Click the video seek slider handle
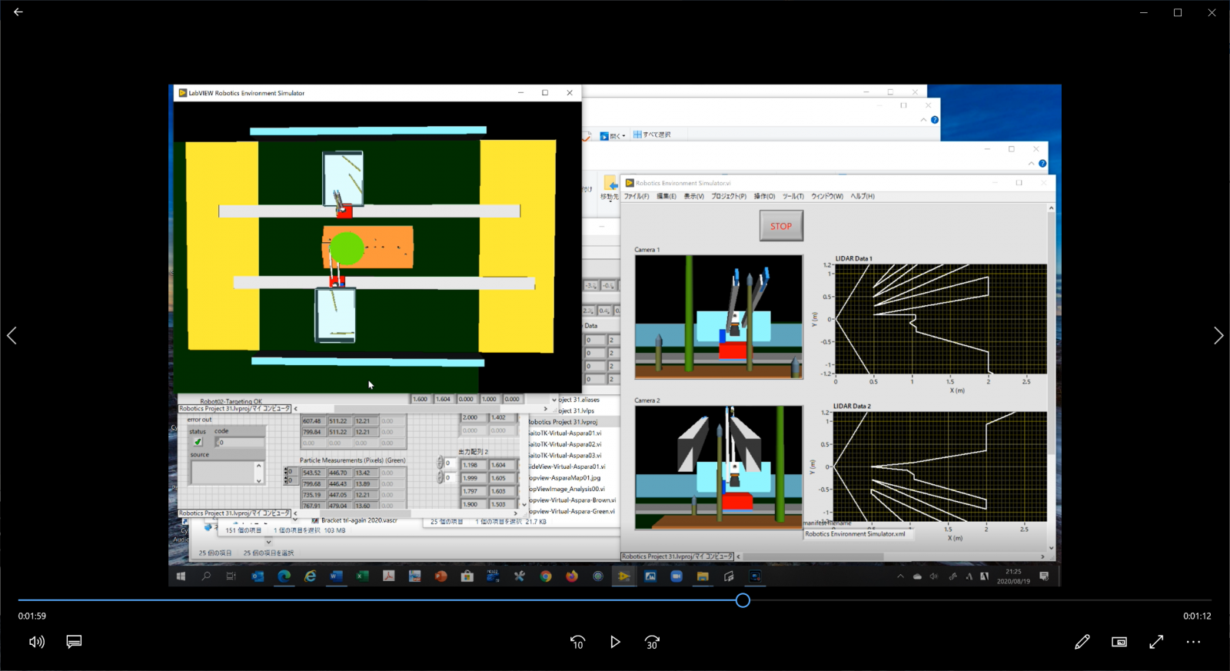The height and width of the screenshot is (671, 1230). tap(743, 600)
